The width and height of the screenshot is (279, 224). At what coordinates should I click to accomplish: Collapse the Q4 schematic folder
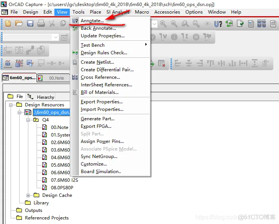[x=28, y=120]
